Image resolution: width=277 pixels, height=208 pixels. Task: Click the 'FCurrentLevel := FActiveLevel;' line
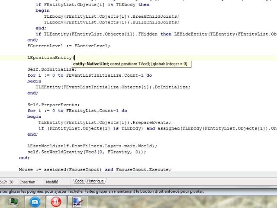(68, 46)
